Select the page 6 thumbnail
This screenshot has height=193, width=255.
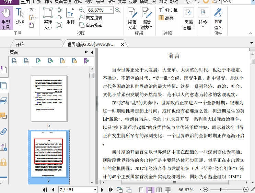tap(48, 99)
